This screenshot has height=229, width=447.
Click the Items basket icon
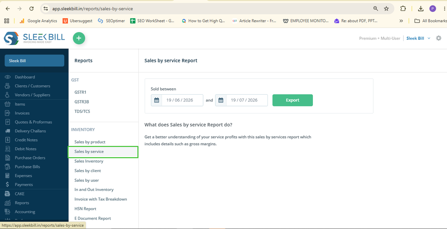click(x=8, y=104)
